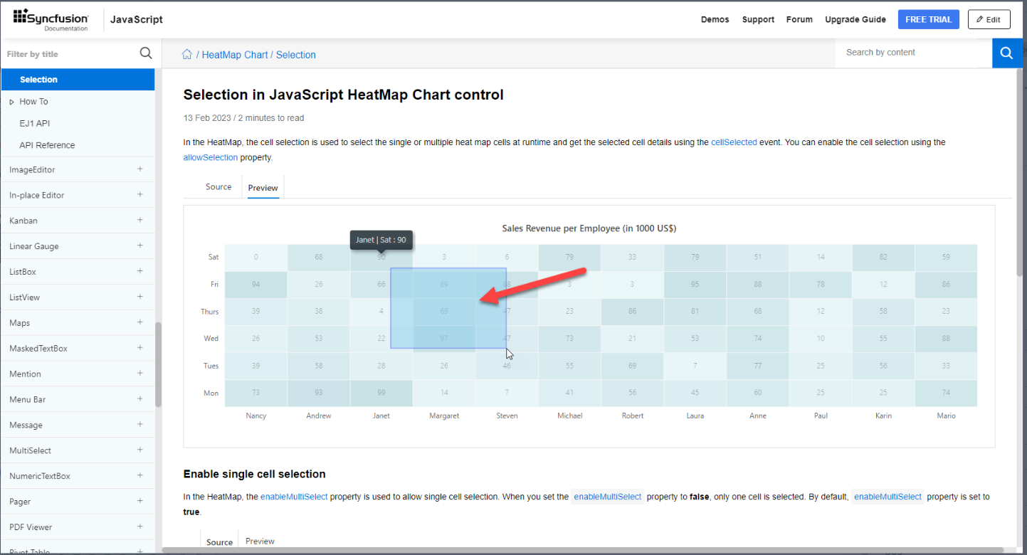Open API Reference in the sidebar
The image size is (1027, 555).
point(47,145)
